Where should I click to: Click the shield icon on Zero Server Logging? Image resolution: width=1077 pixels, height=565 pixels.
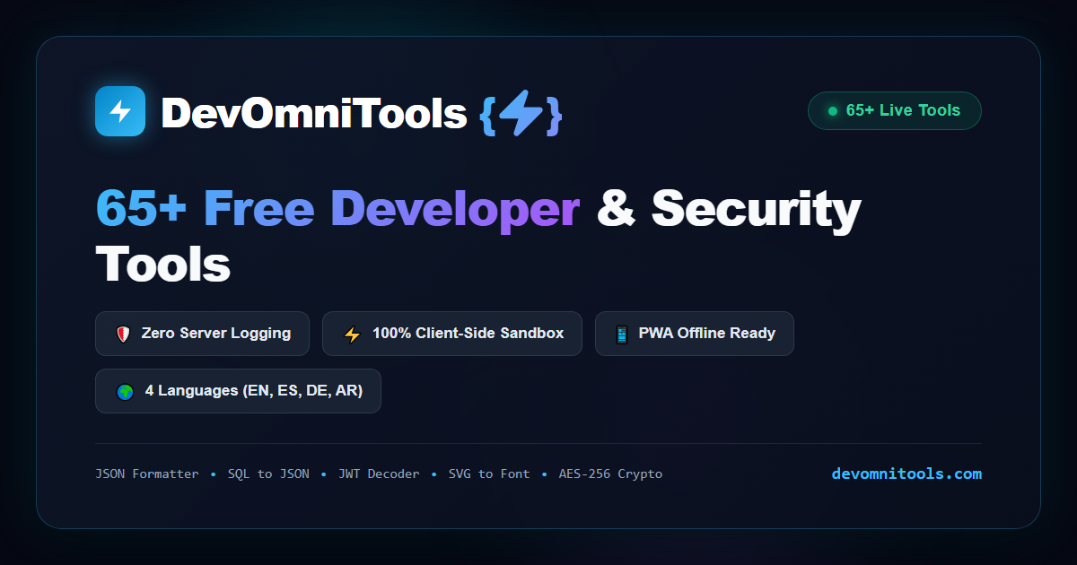[124, 334]
